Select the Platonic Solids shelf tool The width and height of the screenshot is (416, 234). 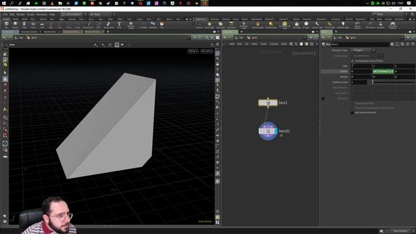pos(131,25)
